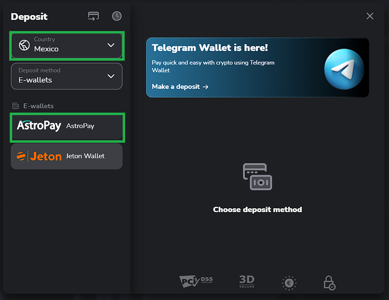Select the AstroPay text label
The width and height of the screenshot is (389, 300).
(80, 126)
